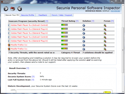Click program icon beside first ActiveX Control entry

click(x=9, y=25)
